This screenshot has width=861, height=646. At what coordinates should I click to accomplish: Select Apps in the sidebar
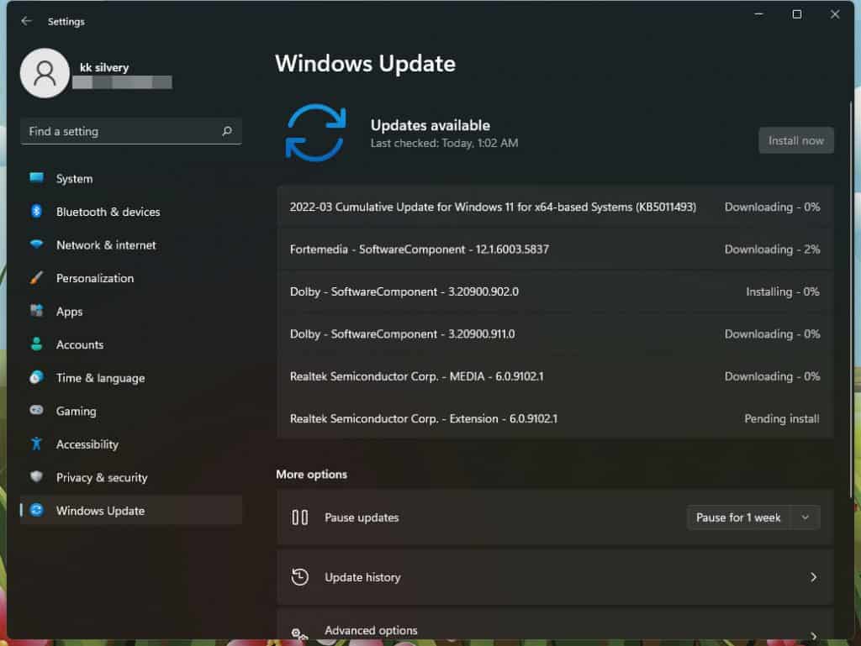(130, 312)
